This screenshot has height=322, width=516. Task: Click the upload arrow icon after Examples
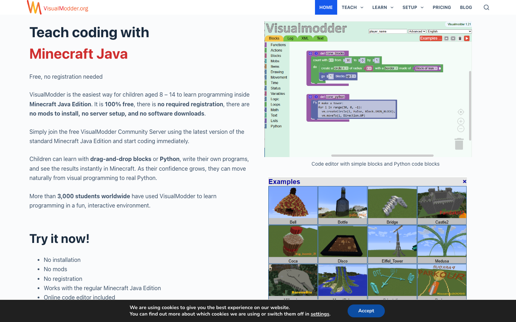[x=446, y=38]
